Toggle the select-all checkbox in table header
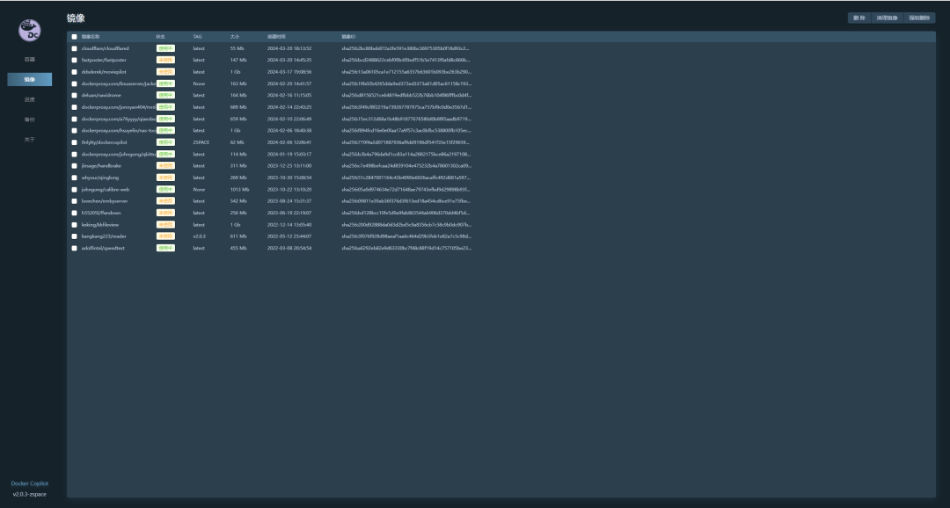This screenshot has height=508, width=950. coord(73,36)
